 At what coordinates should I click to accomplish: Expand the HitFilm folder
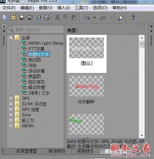coord(11,126)
